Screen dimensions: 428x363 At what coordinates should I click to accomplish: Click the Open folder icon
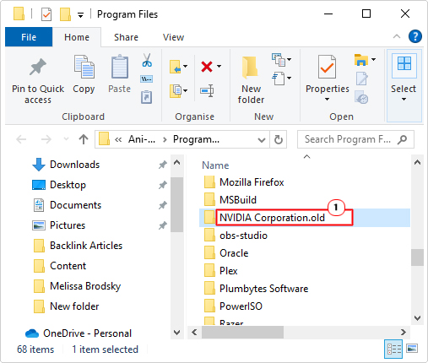[x=361, y=60]
